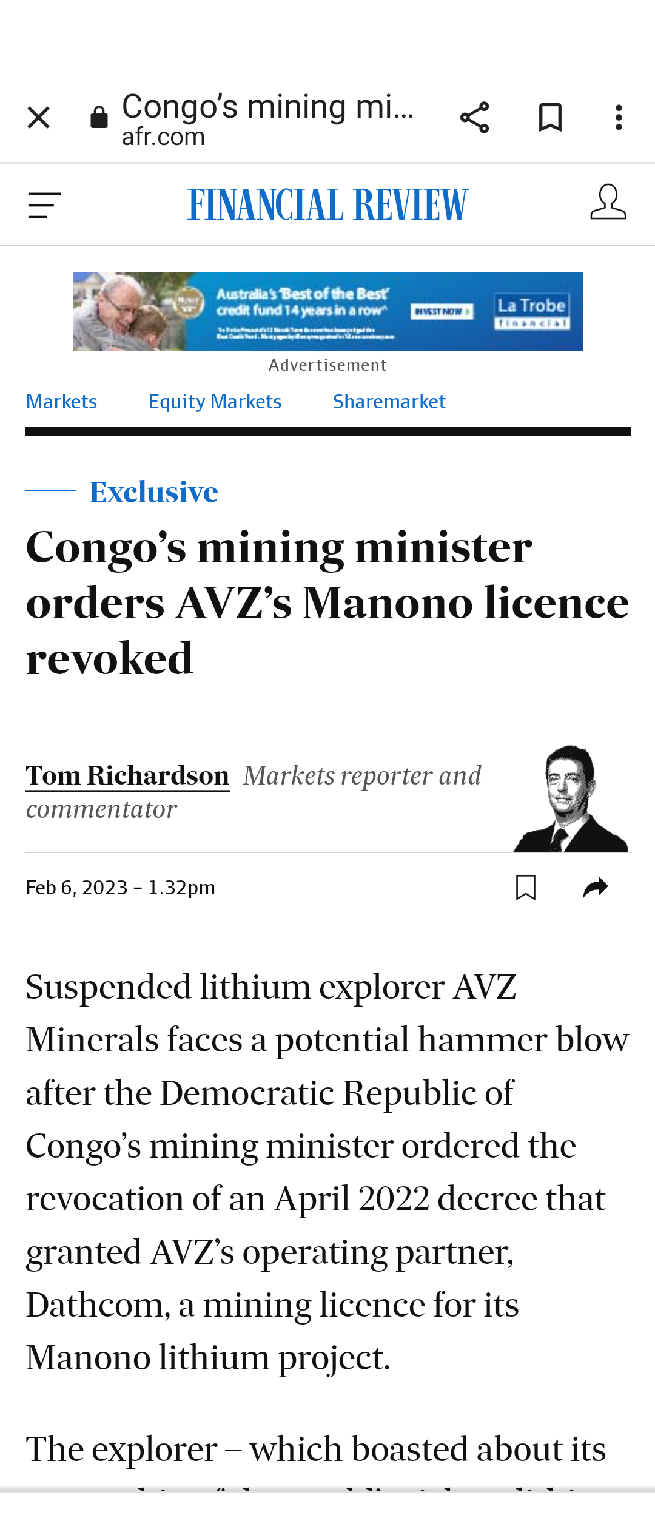Tap the browser share icon
655x1529 pixels.
click(474, 118)
